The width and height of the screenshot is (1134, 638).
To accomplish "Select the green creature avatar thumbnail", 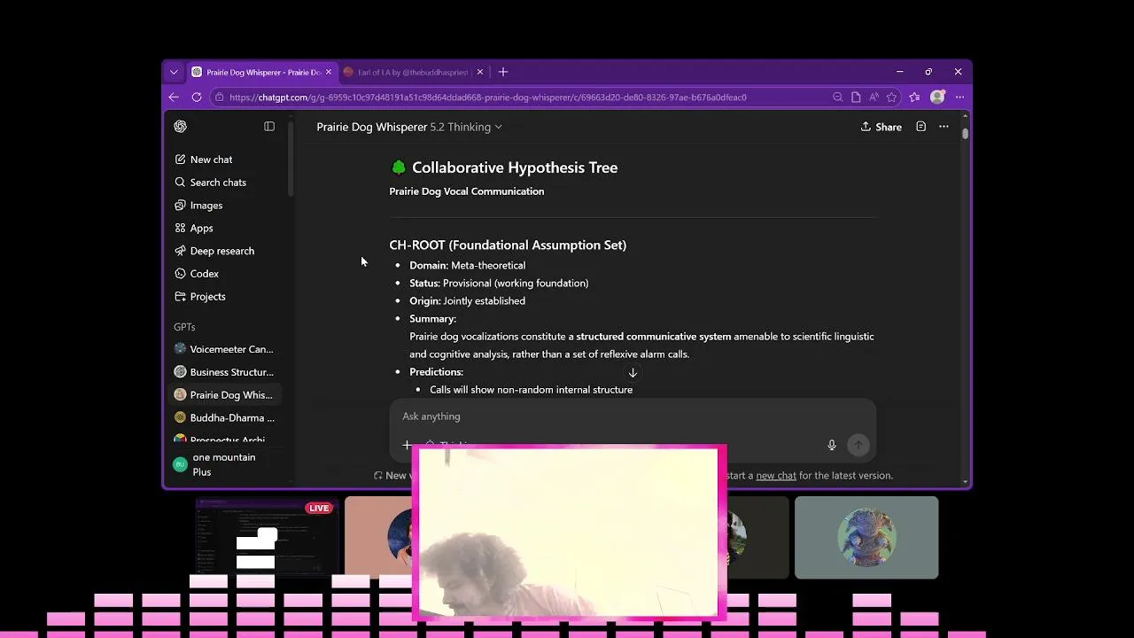I will click(x=866, y=537).
